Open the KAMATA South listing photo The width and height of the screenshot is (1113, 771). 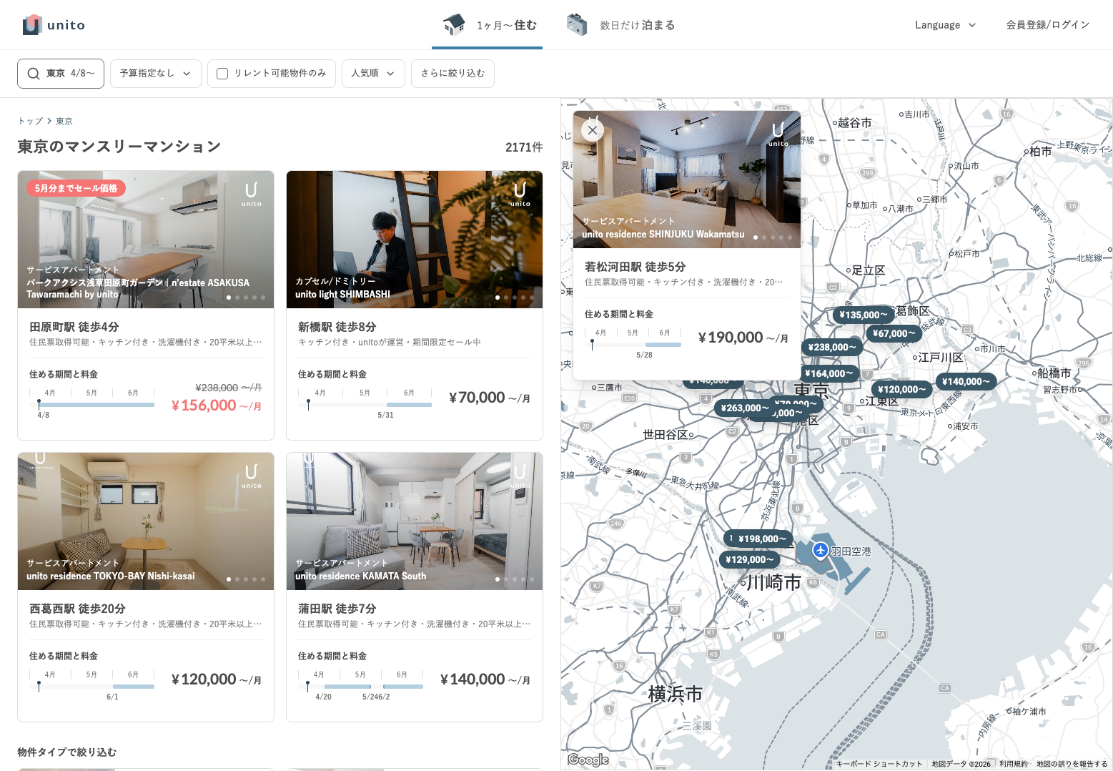tap(415, 521)
